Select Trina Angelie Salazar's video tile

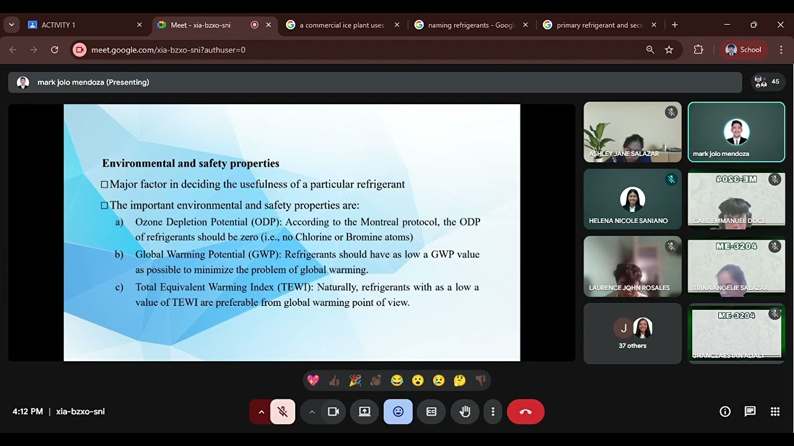point(736,266)
